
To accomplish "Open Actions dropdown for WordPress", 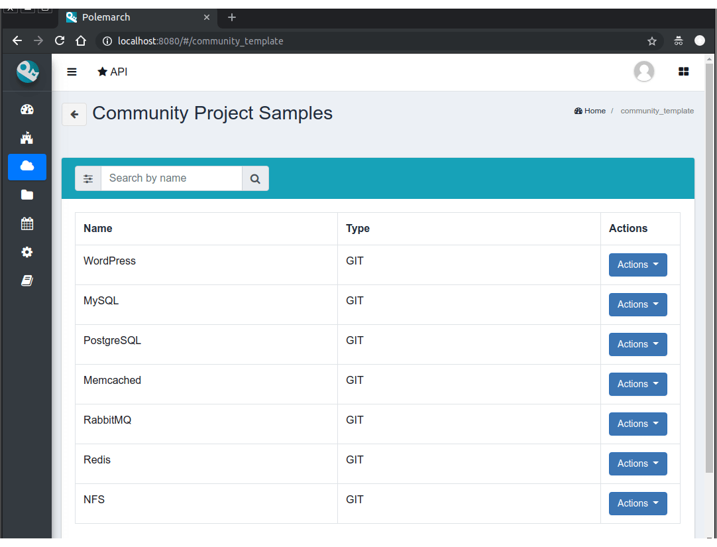I will pos(638,265).
